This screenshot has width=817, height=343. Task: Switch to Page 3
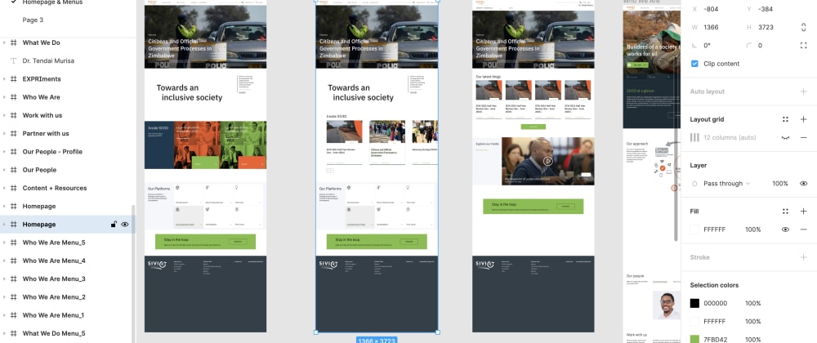click(33, 20)
